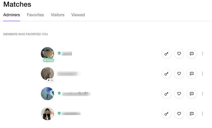
Task: Open more options for the Today member
Action: pyautogui.click(x=202, y=54)
